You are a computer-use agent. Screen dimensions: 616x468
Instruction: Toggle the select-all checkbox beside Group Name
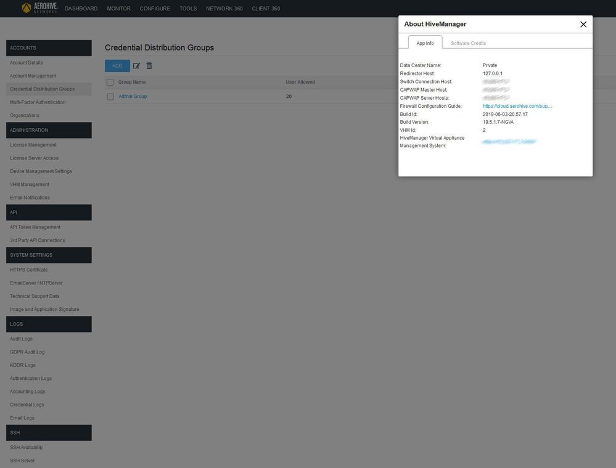(110, 83)
